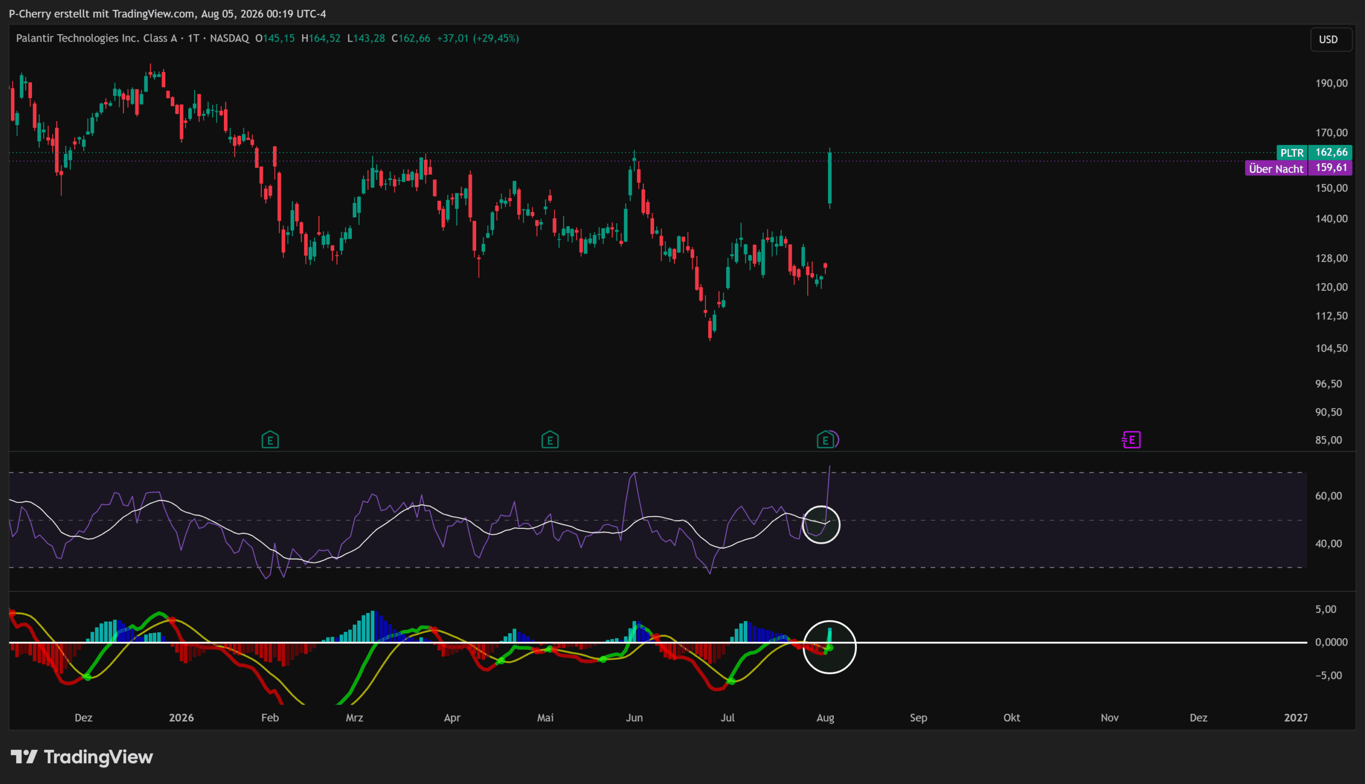
Task: Click the 1T interval label in legend
Action: (194, 38)
